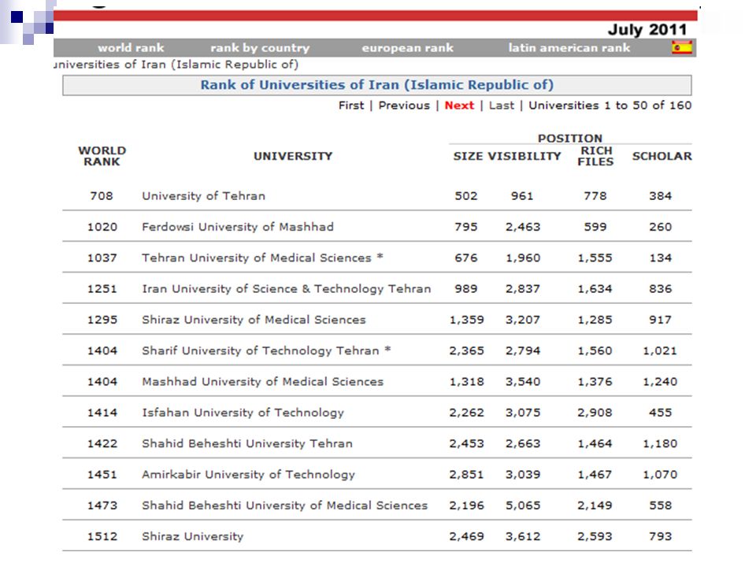The height and width of the screenshot is (567, 756).
Task: Select world rank value 1251
Action: click(x=102, y=288)
